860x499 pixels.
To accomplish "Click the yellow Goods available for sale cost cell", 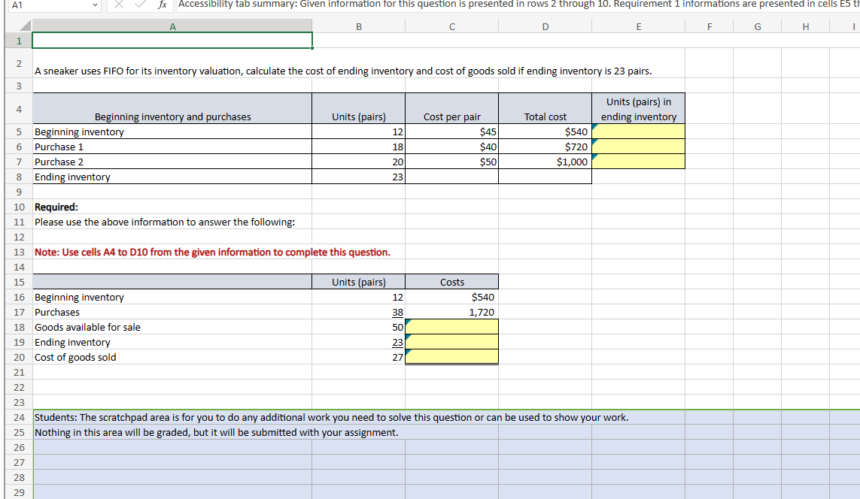I will tap(451, 327).
